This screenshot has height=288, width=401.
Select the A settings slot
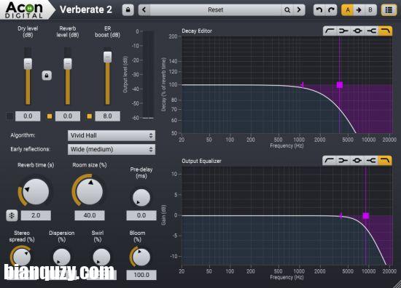click(x=348, y=10)
